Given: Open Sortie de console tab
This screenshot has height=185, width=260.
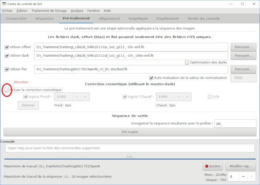Looking at the screenshot, I should pyautogui.click(x=203, y=19).
